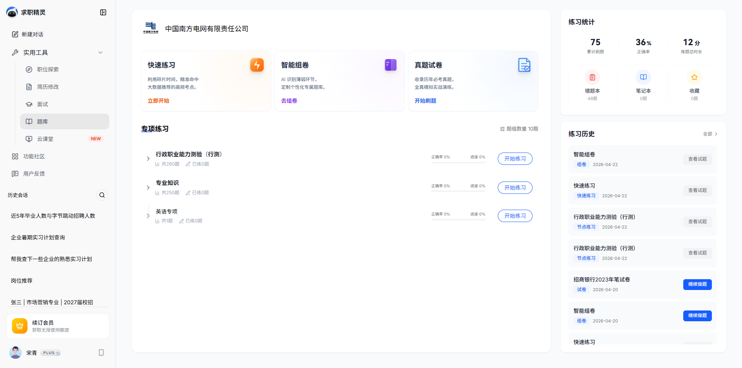Start practice for 行政职业能力测验
This screenshot has height=368, width=742.
(515, 159)
